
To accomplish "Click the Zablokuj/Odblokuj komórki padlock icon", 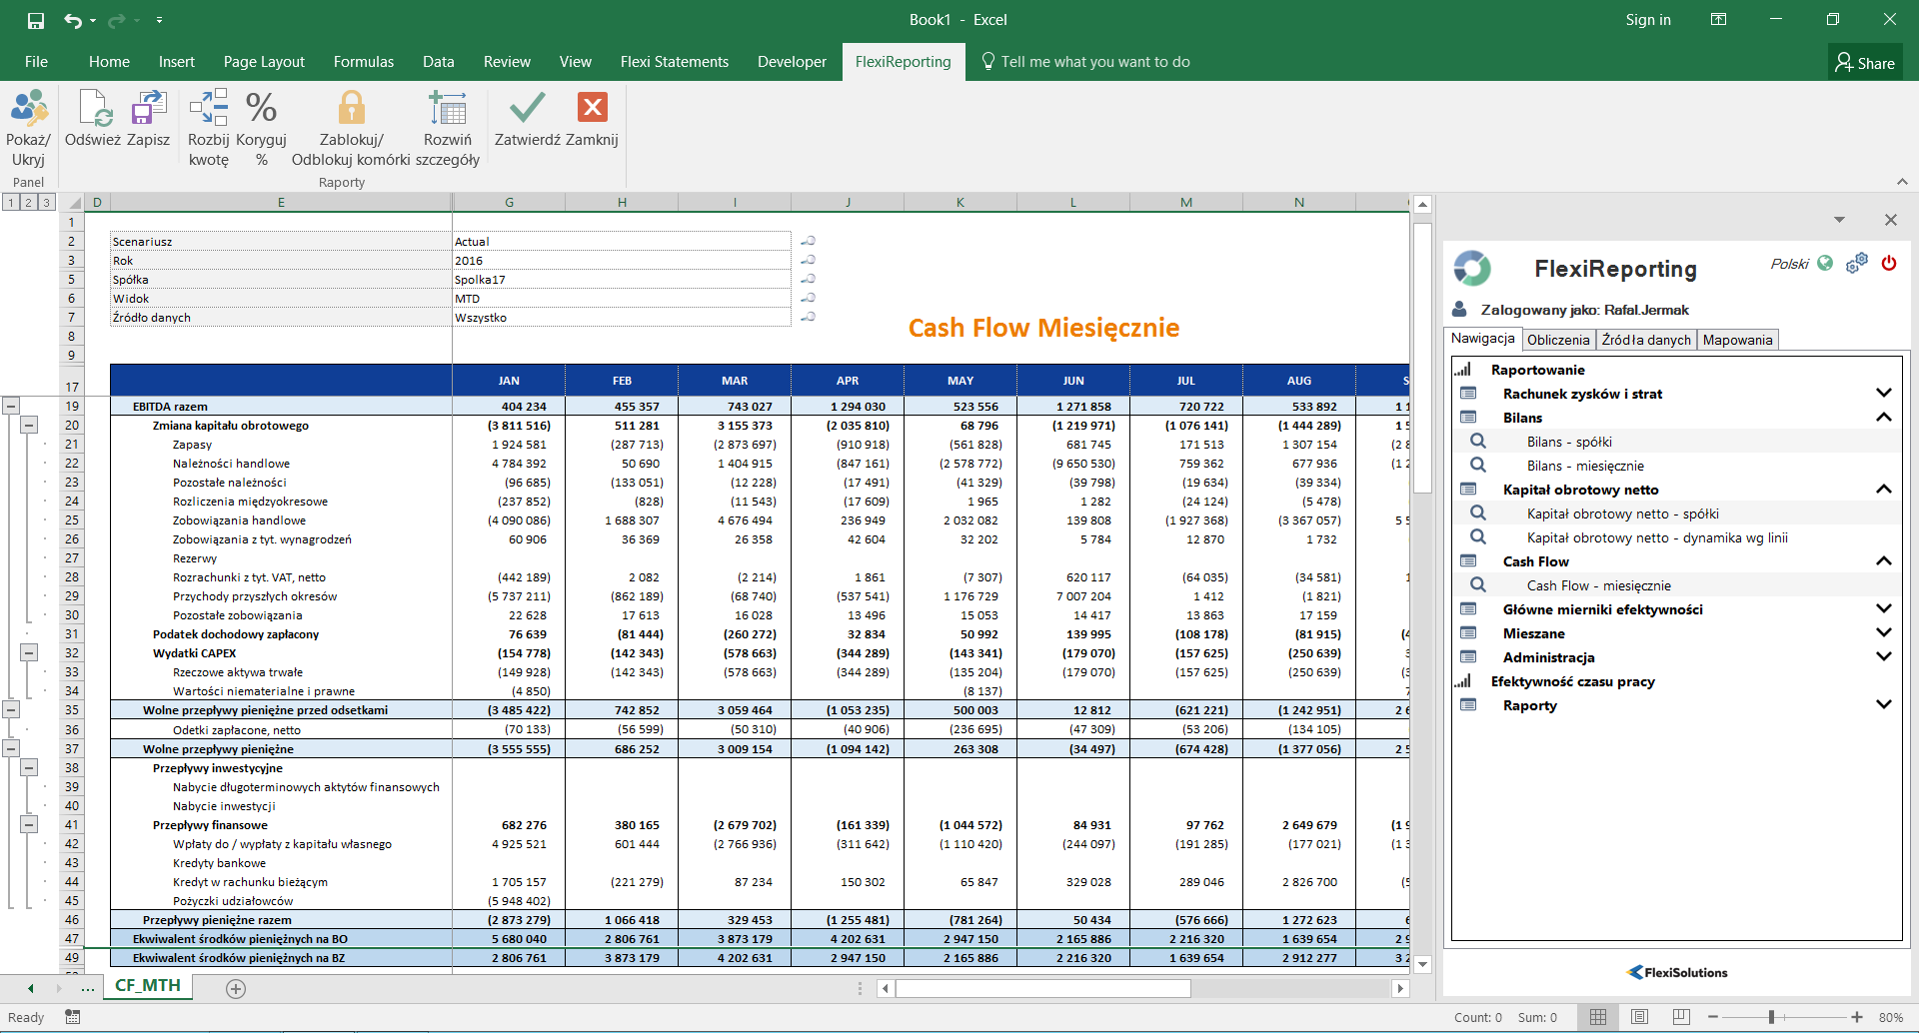I will tap(351, 110).
